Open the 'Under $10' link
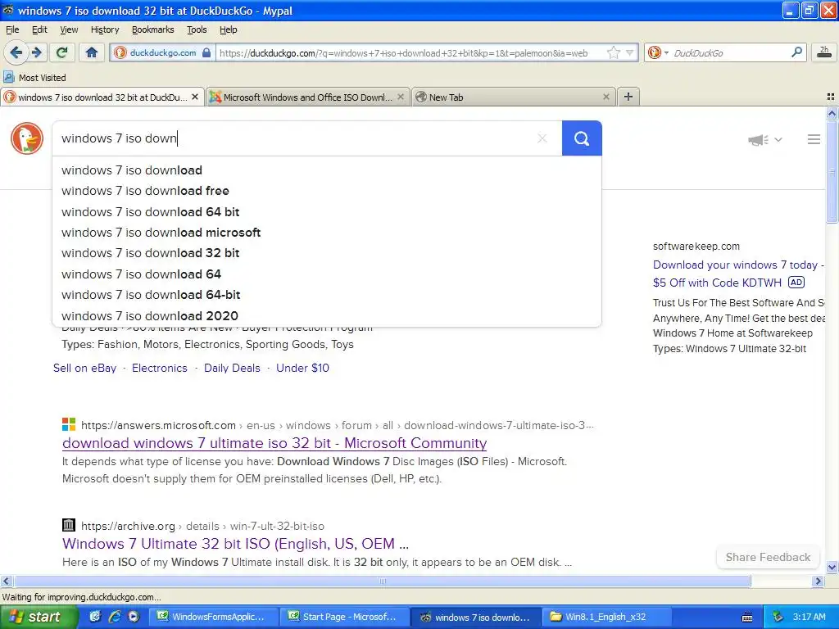Viewport: 839px width, 629px height. [303, 368]
